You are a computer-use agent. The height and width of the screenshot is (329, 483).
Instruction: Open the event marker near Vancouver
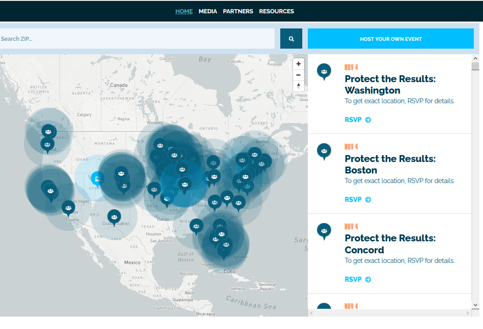coord(48,132)
